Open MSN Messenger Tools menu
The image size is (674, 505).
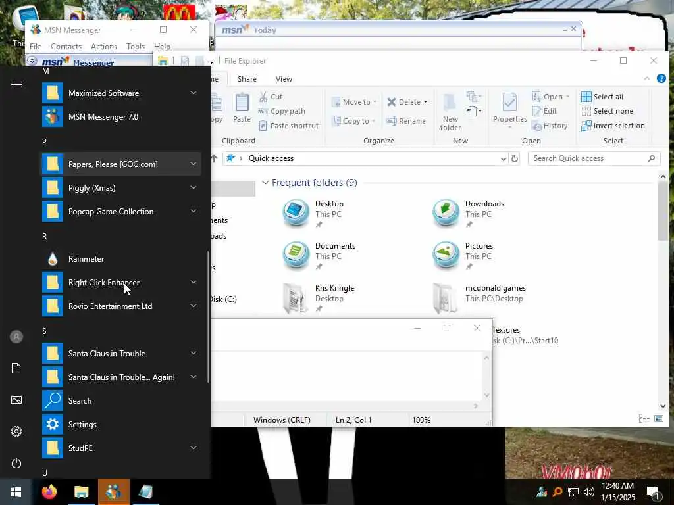(136, 47)
